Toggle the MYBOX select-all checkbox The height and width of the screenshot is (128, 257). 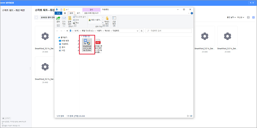pyautogui.click(x=36, y=18)
